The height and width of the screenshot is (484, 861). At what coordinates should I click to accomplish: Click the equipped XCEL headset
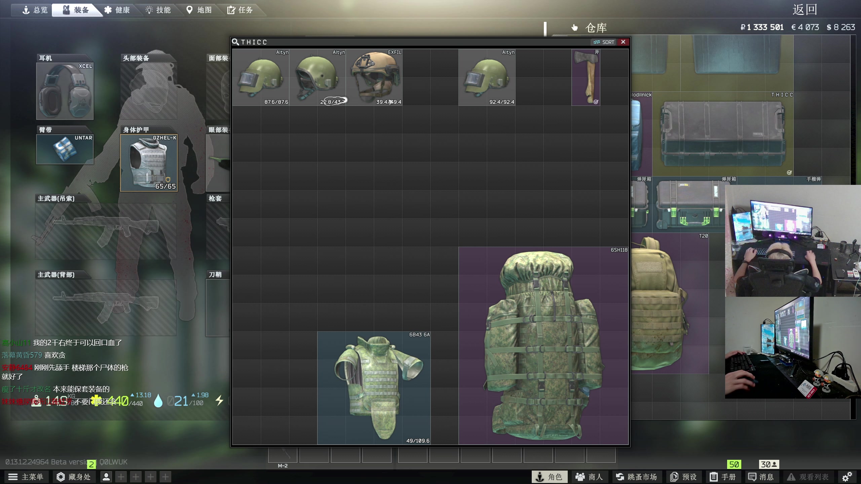65,91
